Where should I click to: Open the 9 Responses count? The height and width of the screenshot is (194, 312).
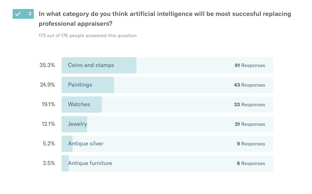[250, 144]
